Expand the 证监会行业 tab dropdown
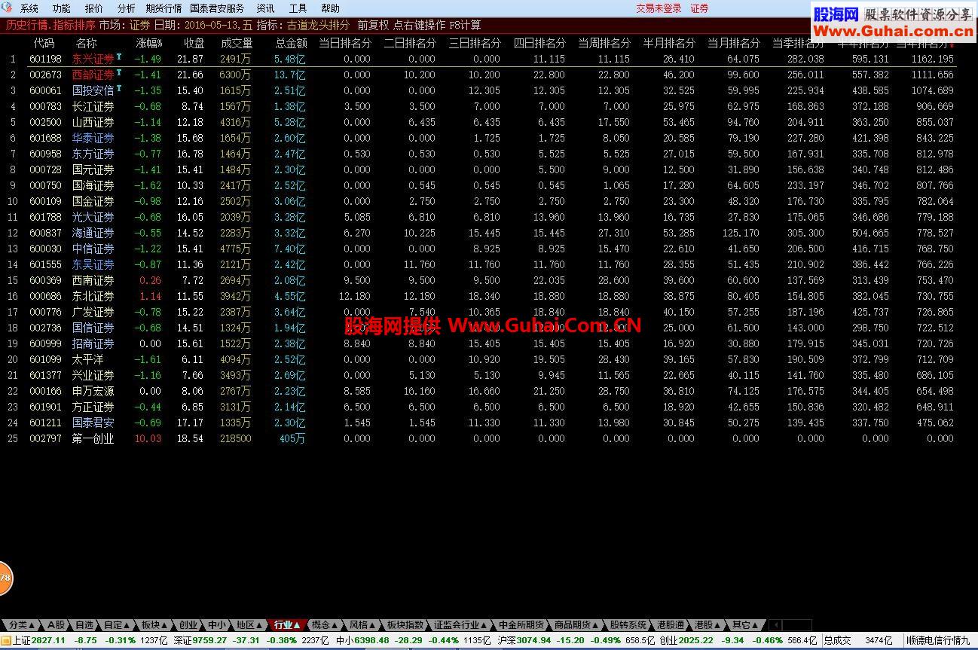Image resolution: width=978 pixels, height=650 pixels. pos(484,624)
